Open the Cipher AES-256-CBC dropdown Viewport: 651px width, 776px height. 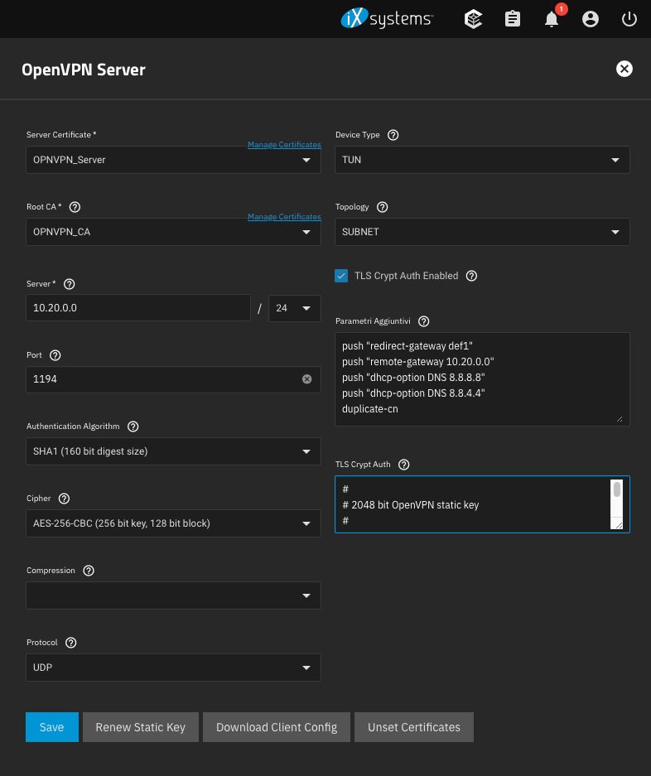(173, 523)
